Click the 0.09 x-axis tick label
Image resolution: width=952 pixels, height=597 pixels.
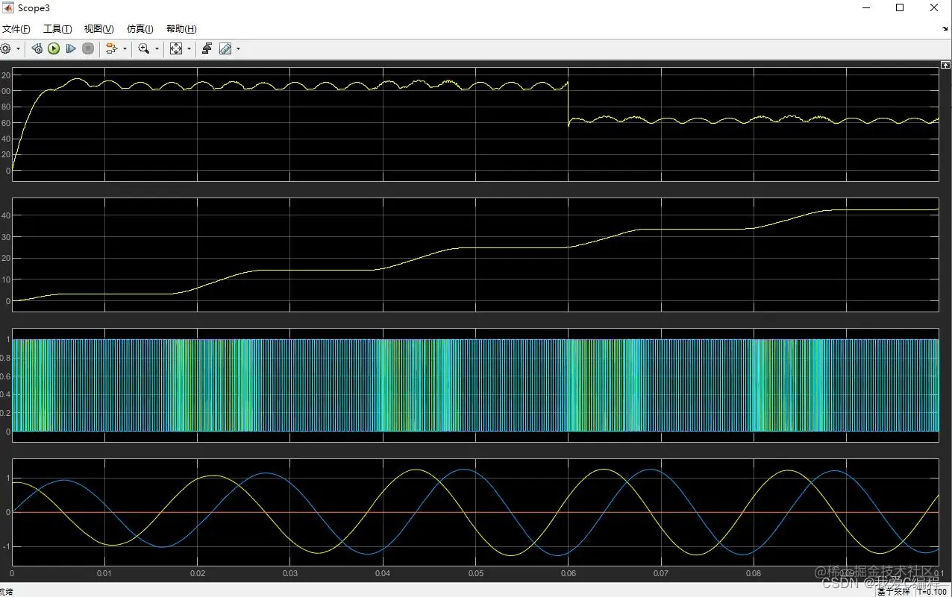(x=846, y=573)
